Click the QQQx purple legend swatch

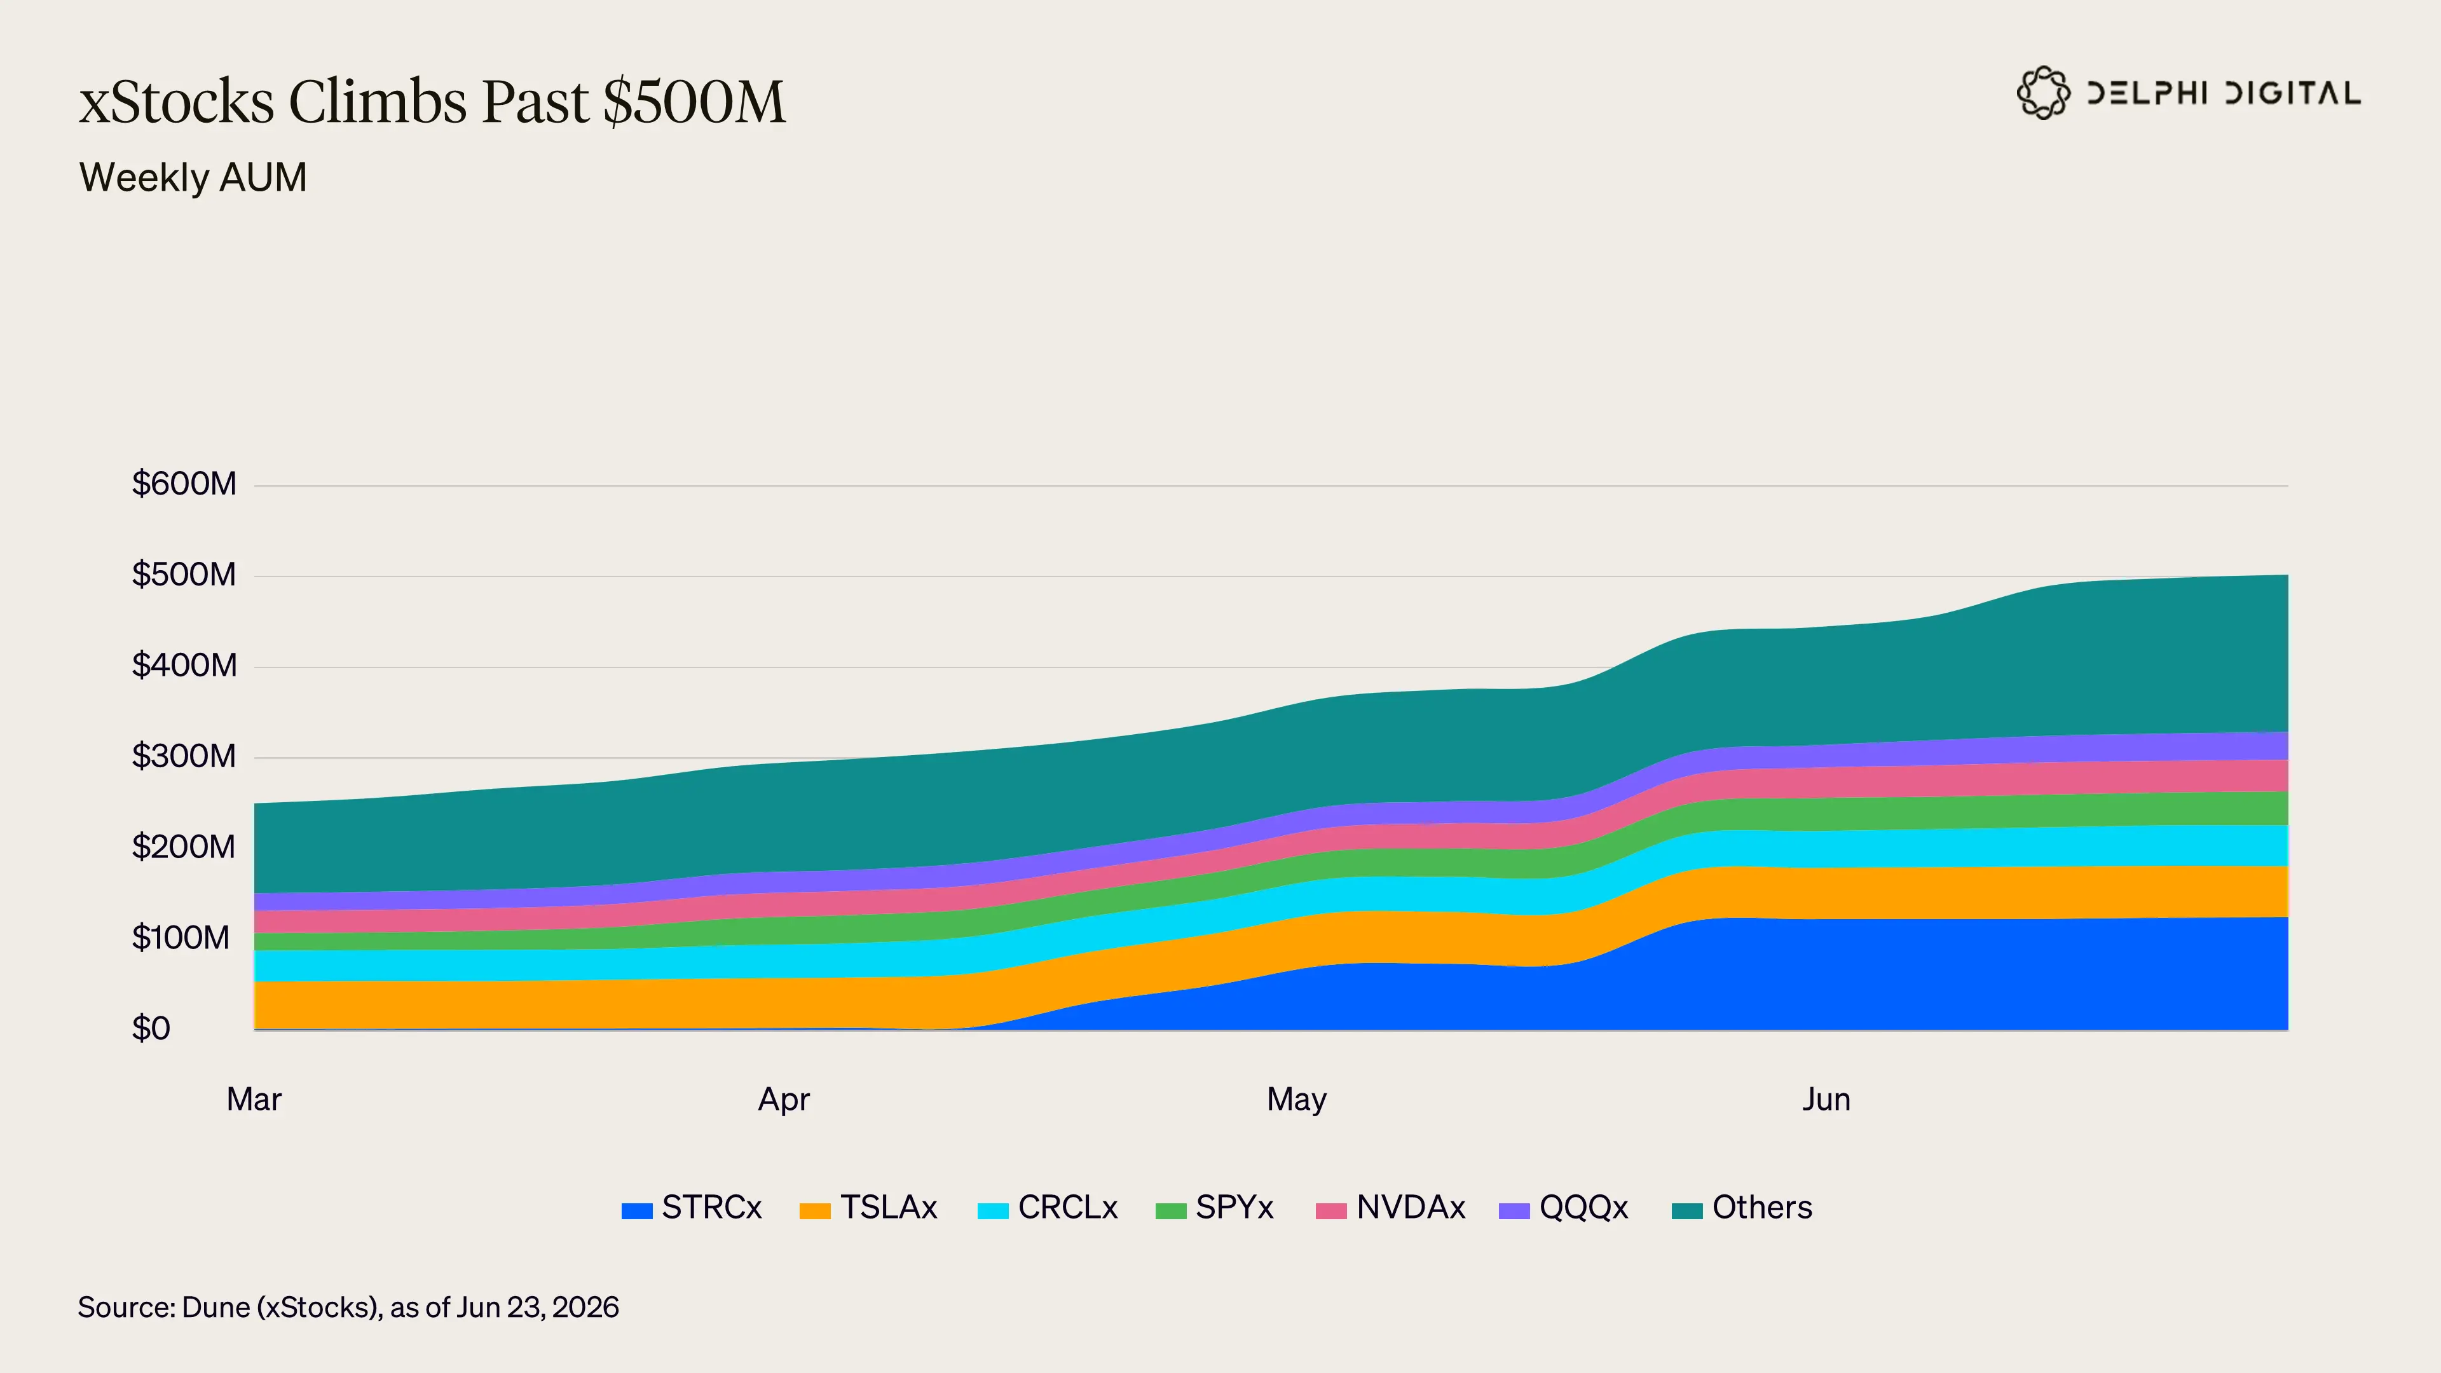pos(1514,1210)
